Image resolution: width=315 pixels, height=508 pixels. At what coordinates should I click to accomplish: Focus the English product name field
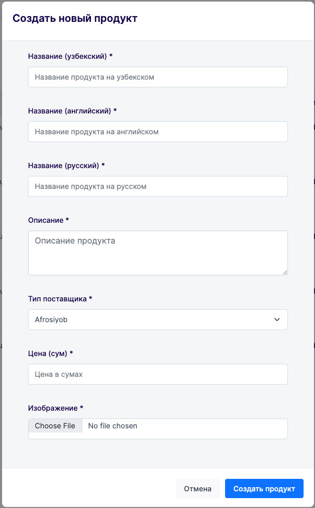tap(157, 132)
